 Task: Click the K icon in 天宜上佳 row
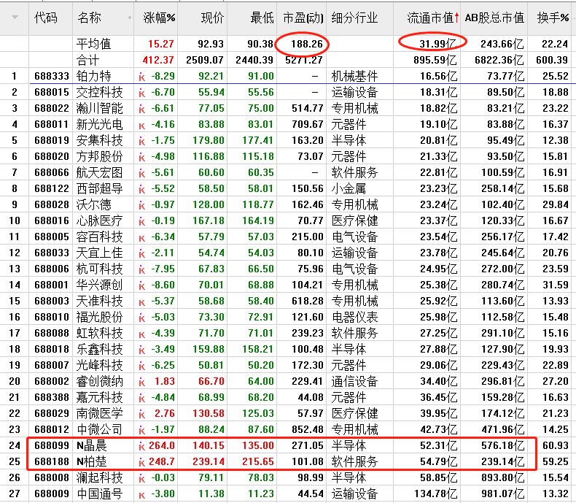coord(141,254)
